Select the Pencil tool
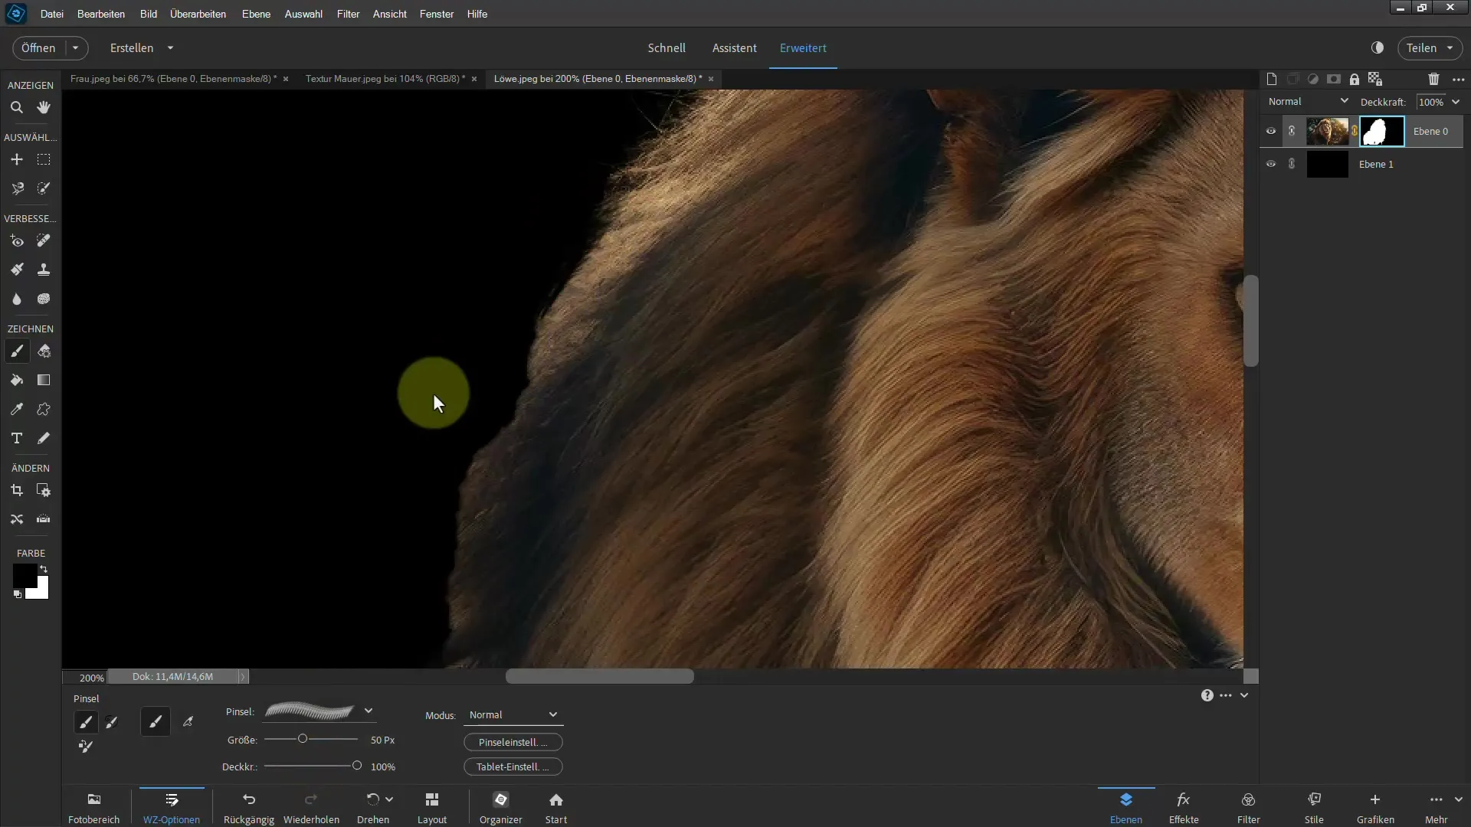Viewport: 1471px width, 827px height. pos(44,438)
